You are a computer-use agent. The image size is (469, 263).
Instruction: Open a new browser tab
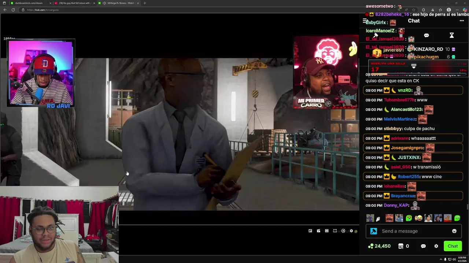click(x=145, y=3)
